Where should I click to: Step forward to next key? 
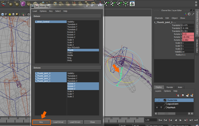click(186, 120)
